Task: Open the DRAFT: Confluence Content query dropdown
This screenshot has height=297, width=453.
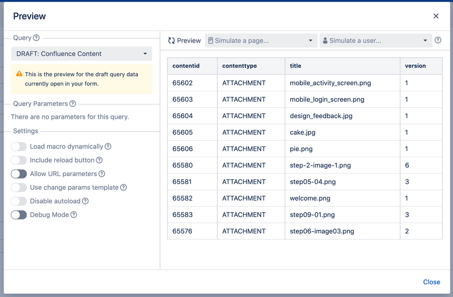Action: click(x=82, y=54)
